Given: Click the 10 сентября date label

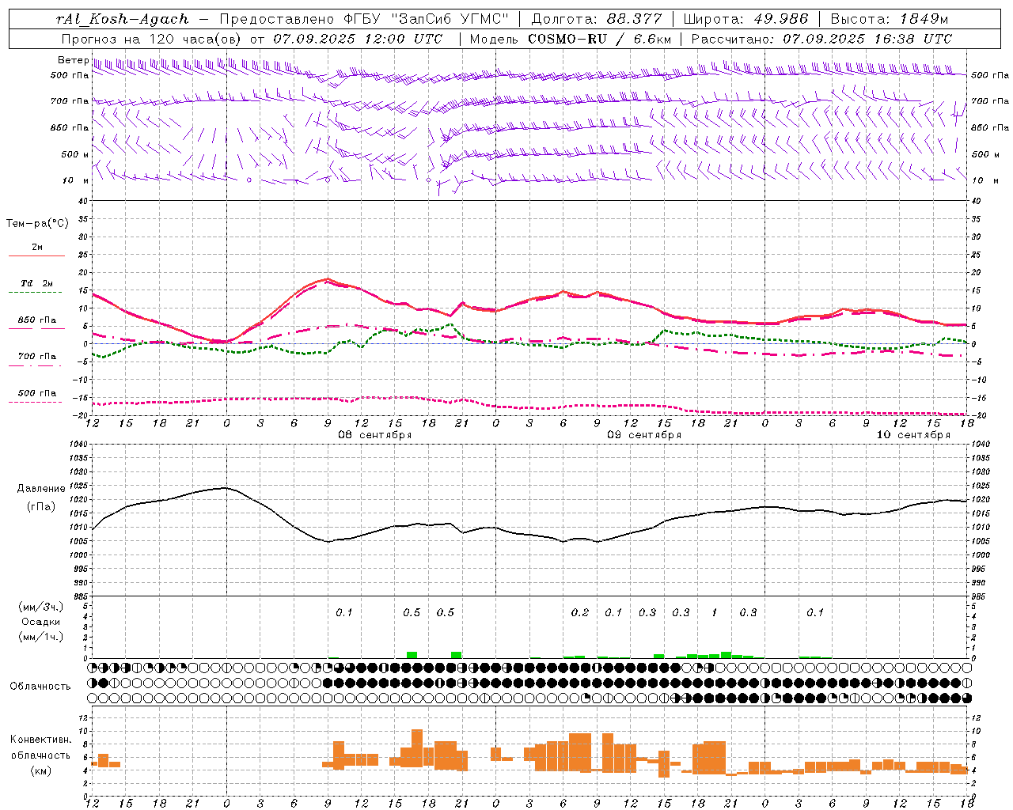Looking at the screenshot, I should click(913, 435).
